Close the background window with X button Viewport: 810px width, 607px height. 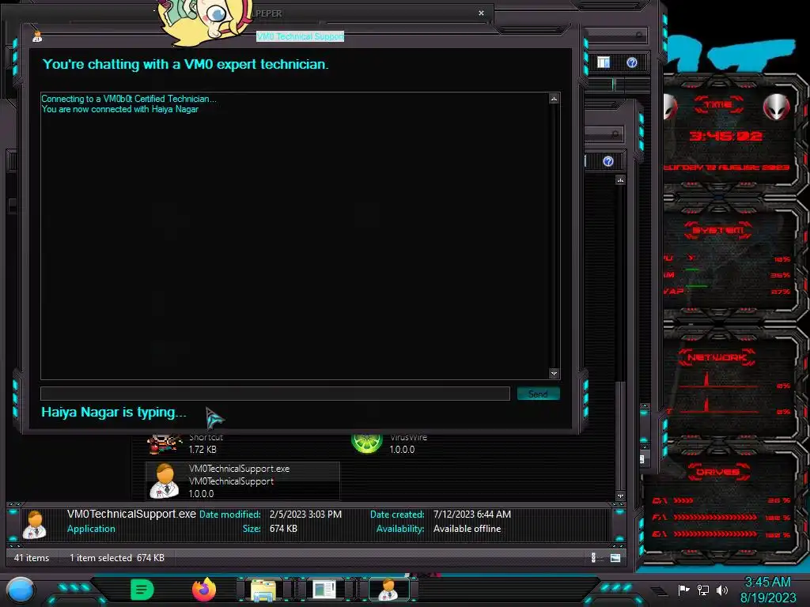click(481, 13)
